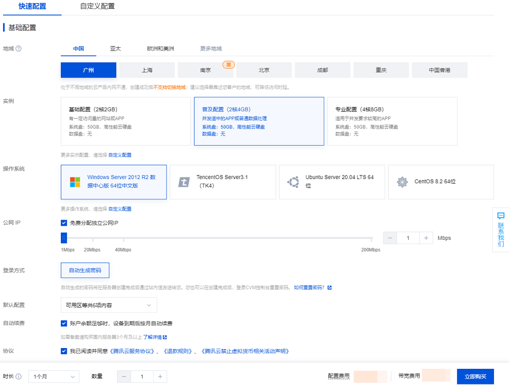Click the help icon beside 地域
Viewport: 509px width, 385px height.
point(19,48)
